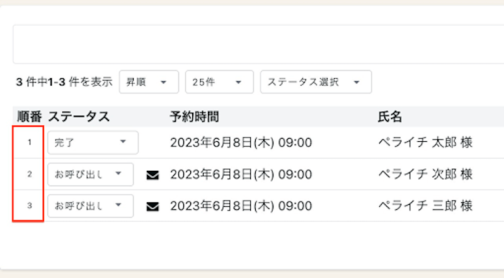Click the 順番 column header
Screen dimensions: 504x278
click(30, 117)
